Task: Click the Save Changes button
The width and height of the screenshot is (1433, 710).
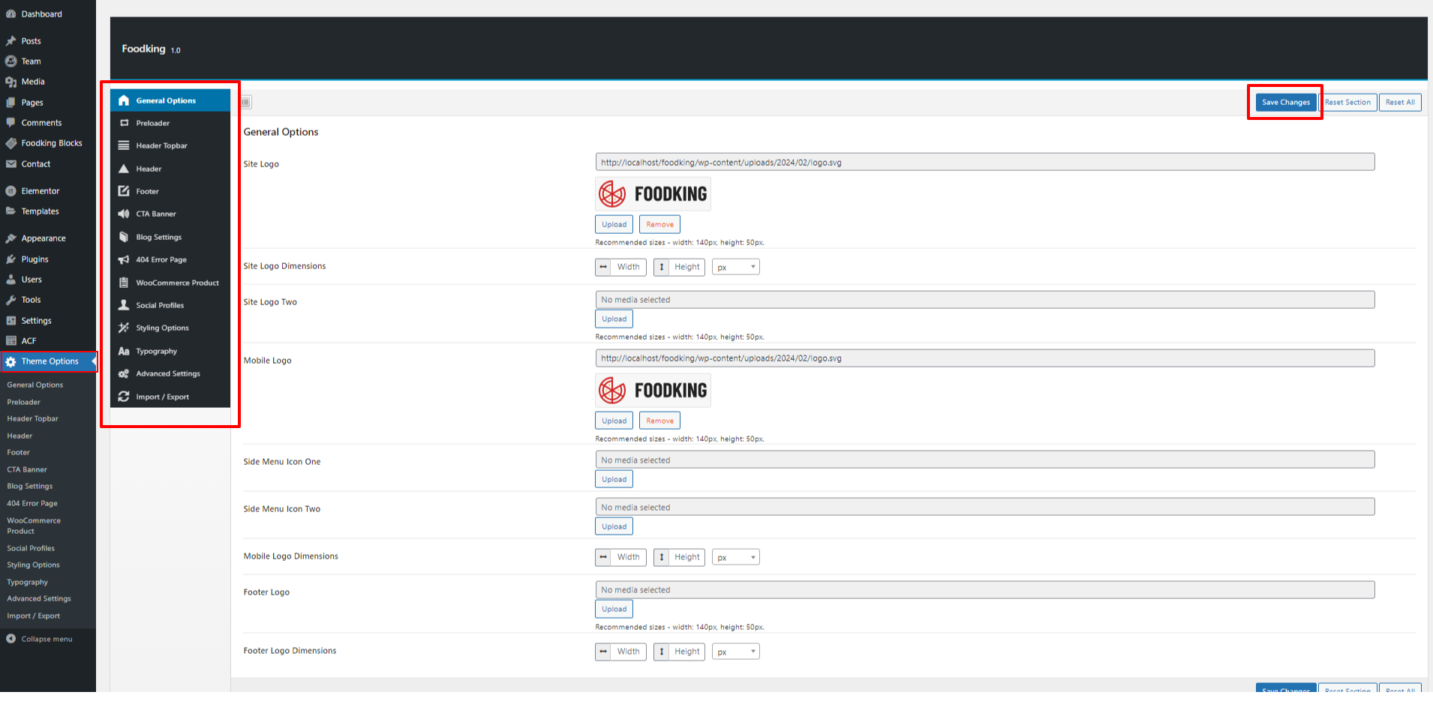Action: click(x=1285, y=102)
